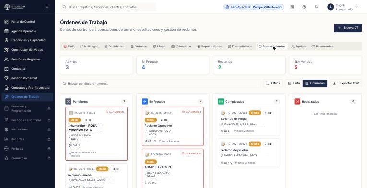Open Constructor de Mapas in sidebar
This screenshot has height=188, width=367.
coord(27,50)
